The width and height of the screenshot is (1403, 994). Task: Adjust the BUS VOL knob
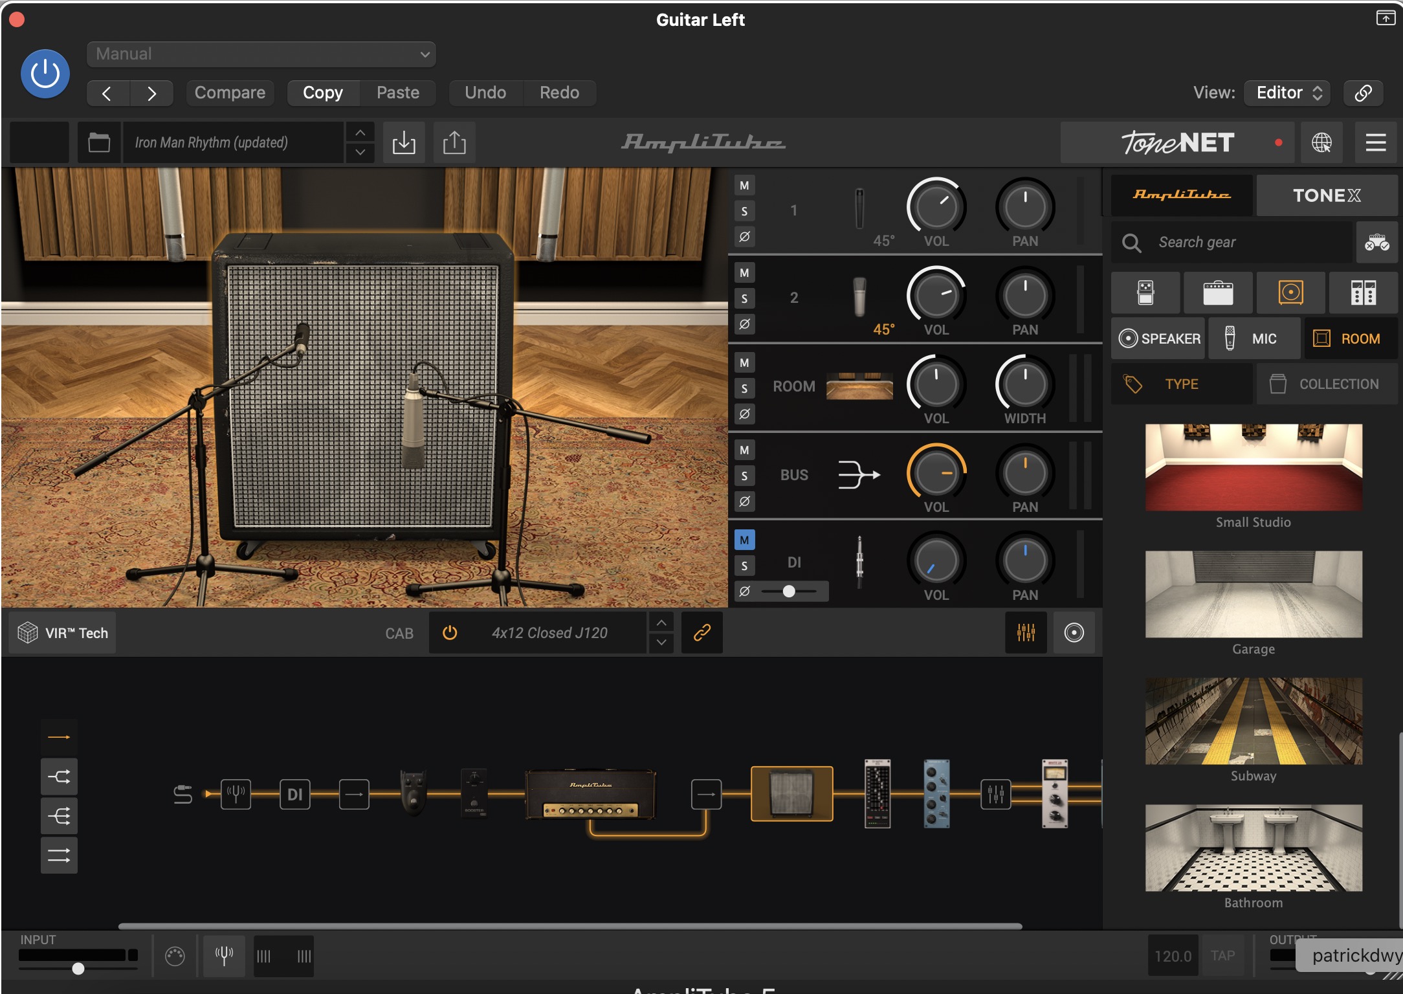[936, 473]
